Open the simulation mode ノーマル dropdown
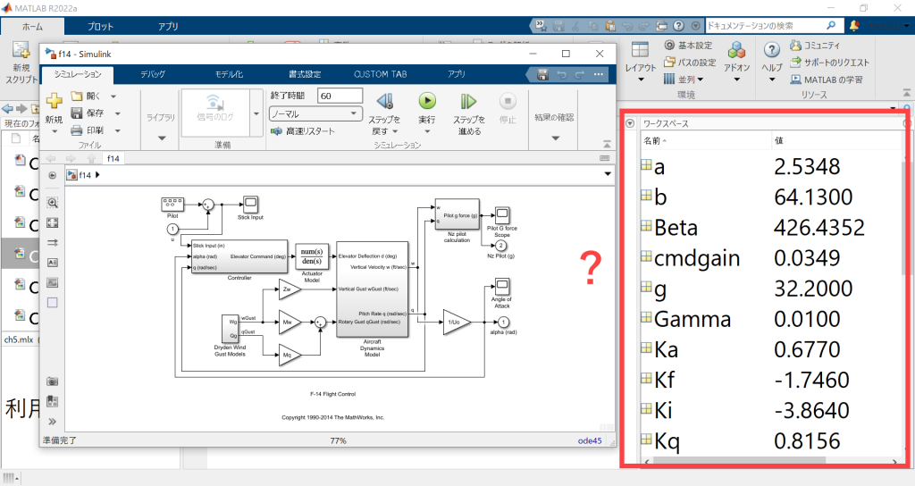Image resolution: width=915 pixels, height=486 pixels. (x=315, y=113)
